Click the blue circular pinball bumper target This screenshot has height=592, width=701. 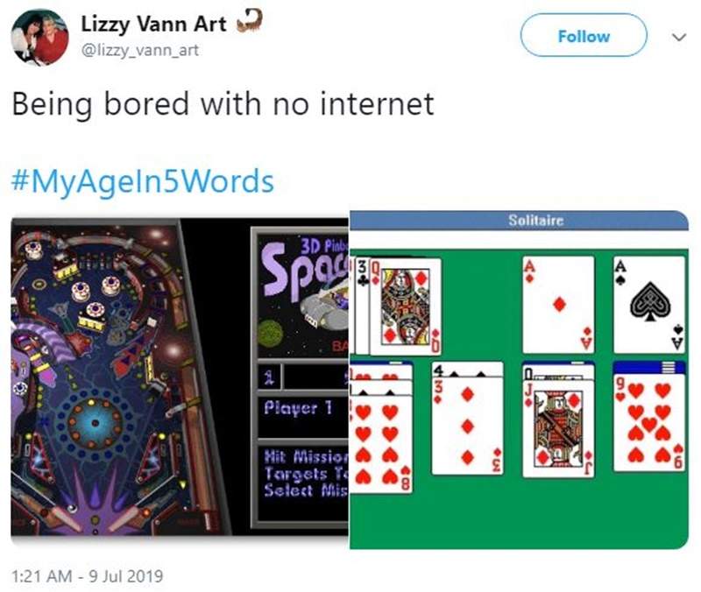[x=95, y=423]
